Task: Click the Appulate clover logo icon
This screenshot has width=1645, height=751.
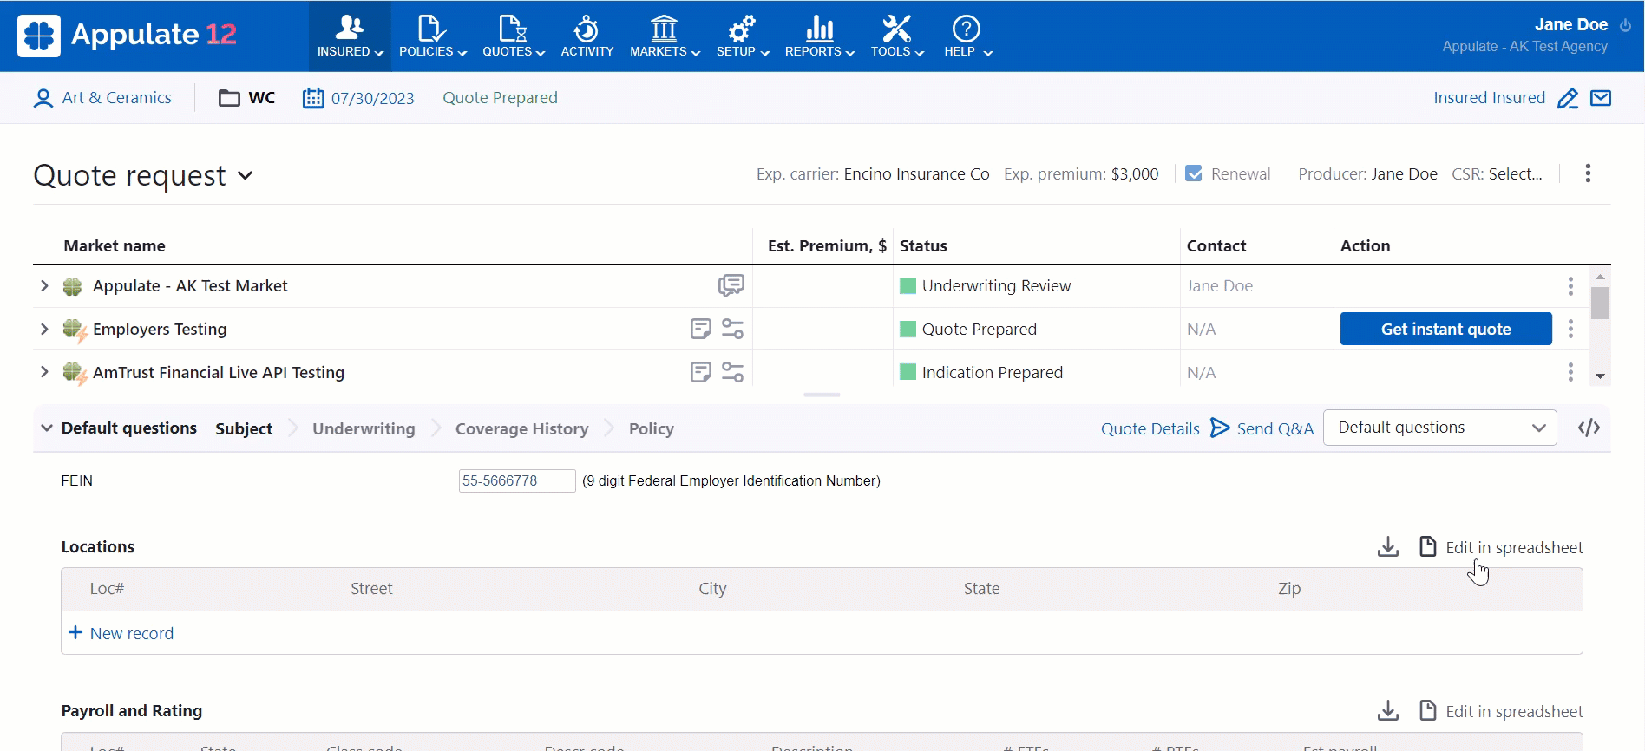Action: [39, 36]
